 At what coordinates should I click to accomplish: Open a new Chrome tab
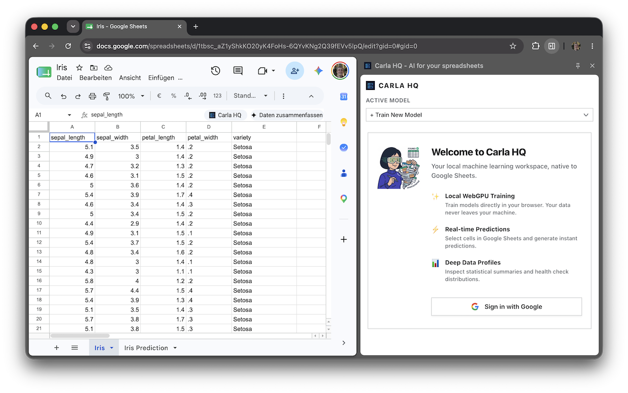tap(196, 27)
